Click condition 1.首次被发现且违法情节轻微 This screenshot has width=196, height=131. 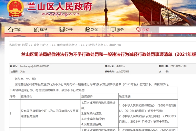pos(98,106)
